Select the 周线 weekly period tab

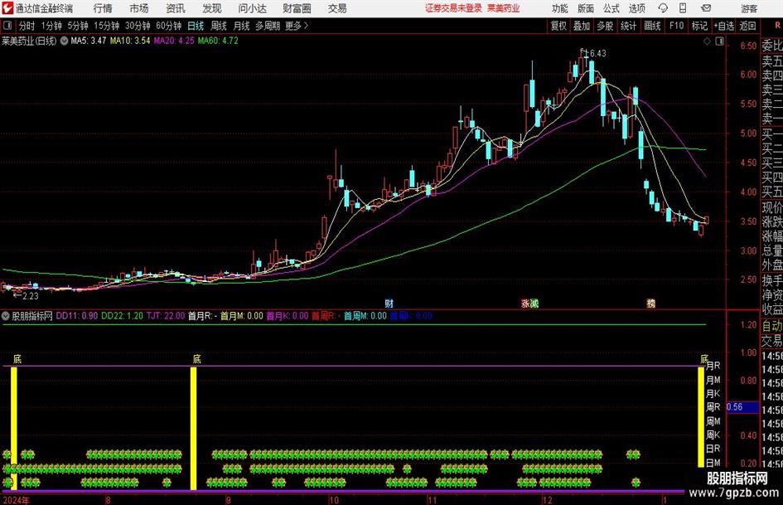click(219, 26)
